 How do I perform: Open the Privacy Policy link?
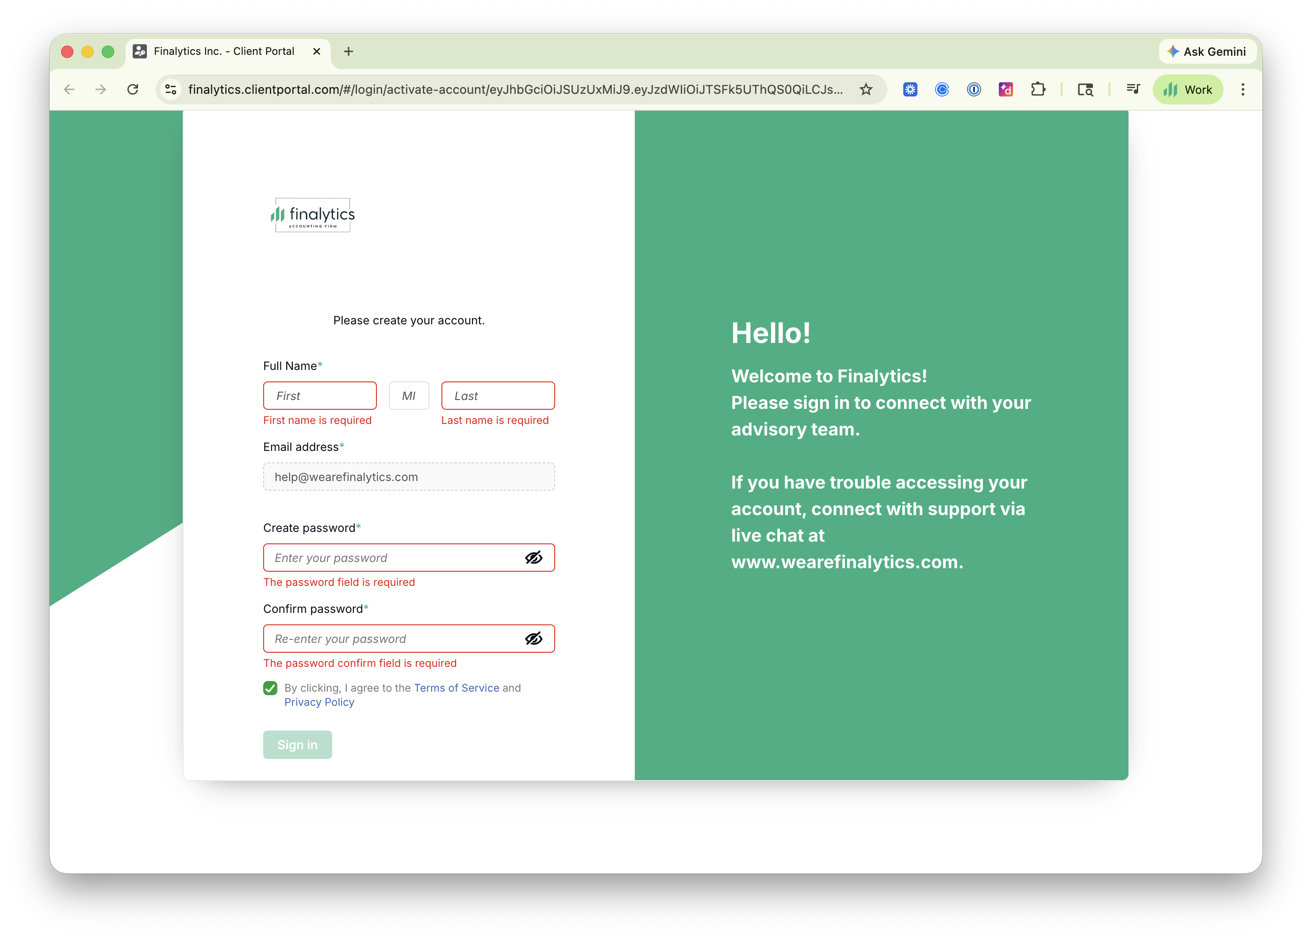[319, 702]
